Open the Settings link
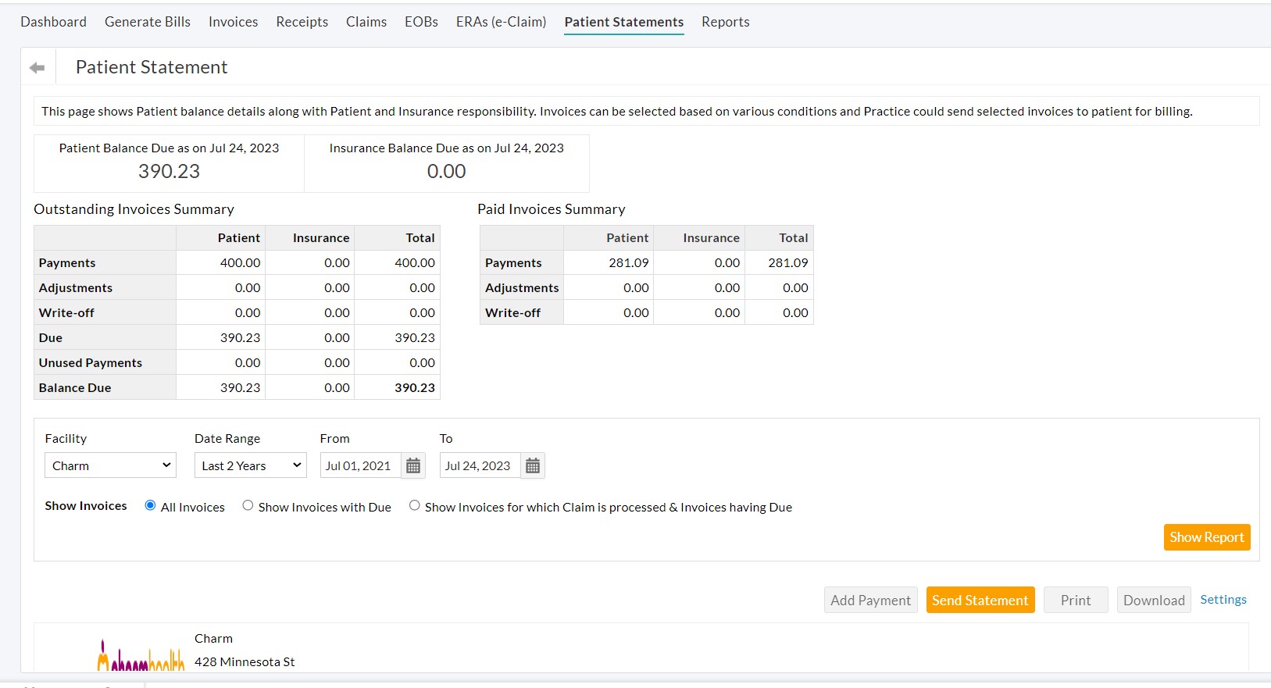 click(x=1223, y=599)
